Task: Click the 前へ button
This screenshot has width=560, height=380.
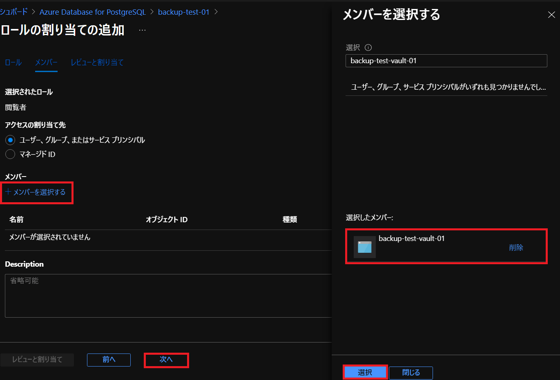Action: pos(109,360)
